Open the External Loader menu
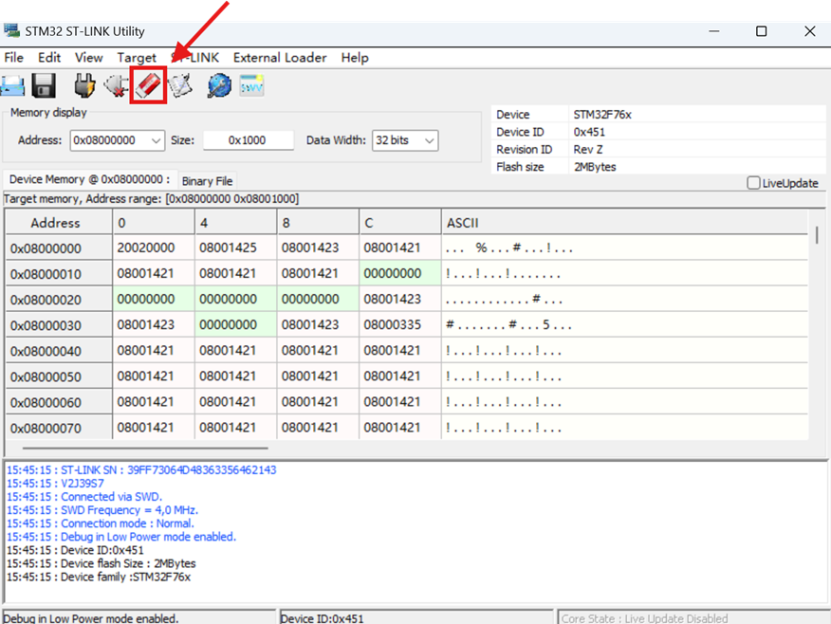The height and width of the screenshot is (624, 831). [x=280, y=57]
